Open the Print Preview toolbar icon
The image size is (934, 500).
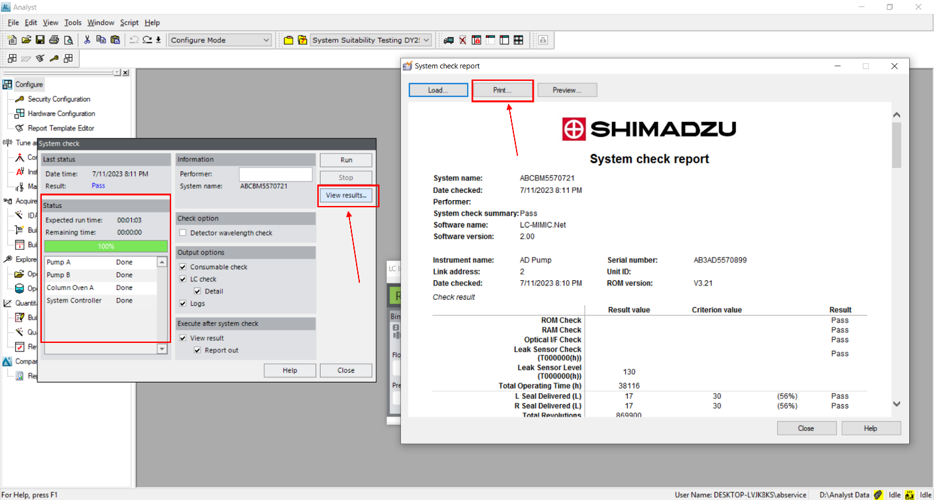68,40
